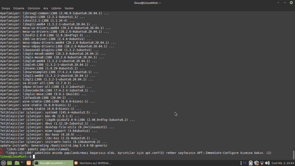Open the Linux Mint start menu
Viewport: 295px width, 166px height.
3,163
